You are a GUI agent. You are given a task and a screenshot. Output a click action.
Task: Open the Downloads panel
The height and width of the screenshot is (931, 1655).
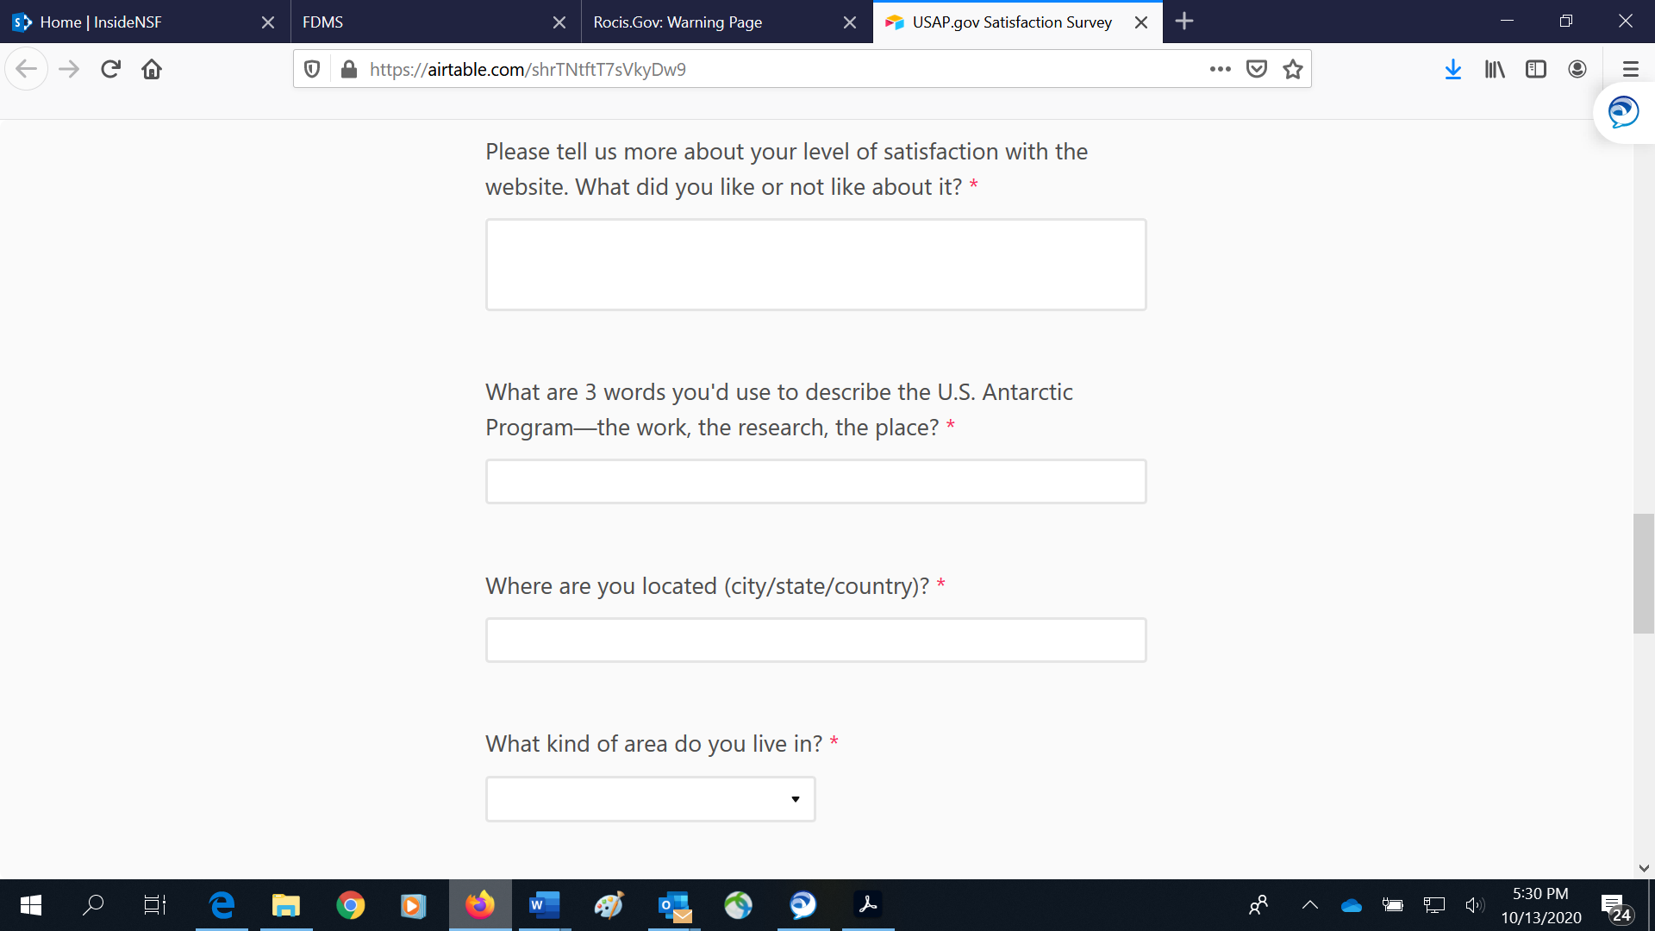(1452, 69)
